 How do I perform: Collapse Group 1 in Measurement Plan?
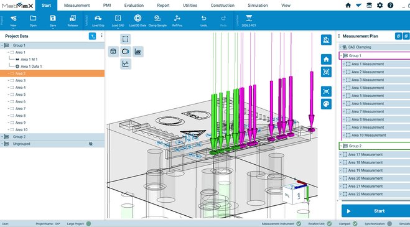pyautogui.click(x=341, y=56)
